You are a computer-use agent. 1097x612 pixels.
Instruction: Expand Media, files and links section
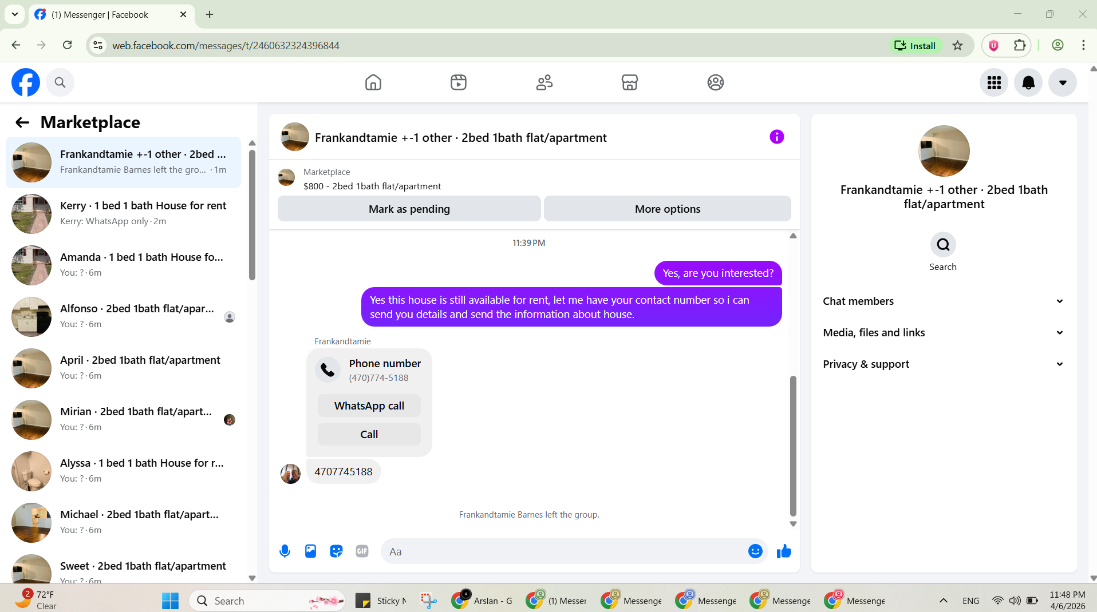(944, 333)
